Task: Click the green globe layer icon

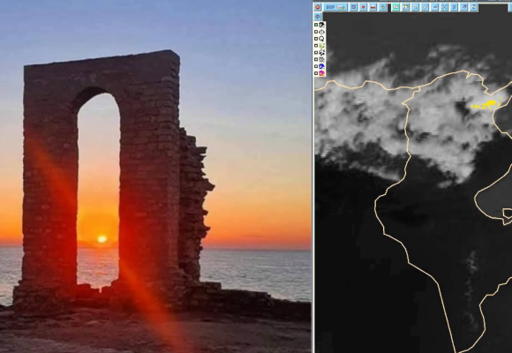Action: pyautogui.click(x=321, y=45)
